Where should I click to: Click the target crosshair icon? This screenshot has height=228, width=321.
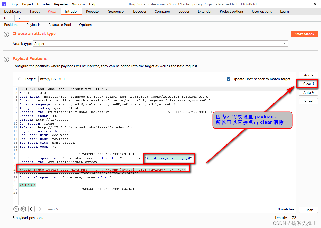click(x=20, y=79)
